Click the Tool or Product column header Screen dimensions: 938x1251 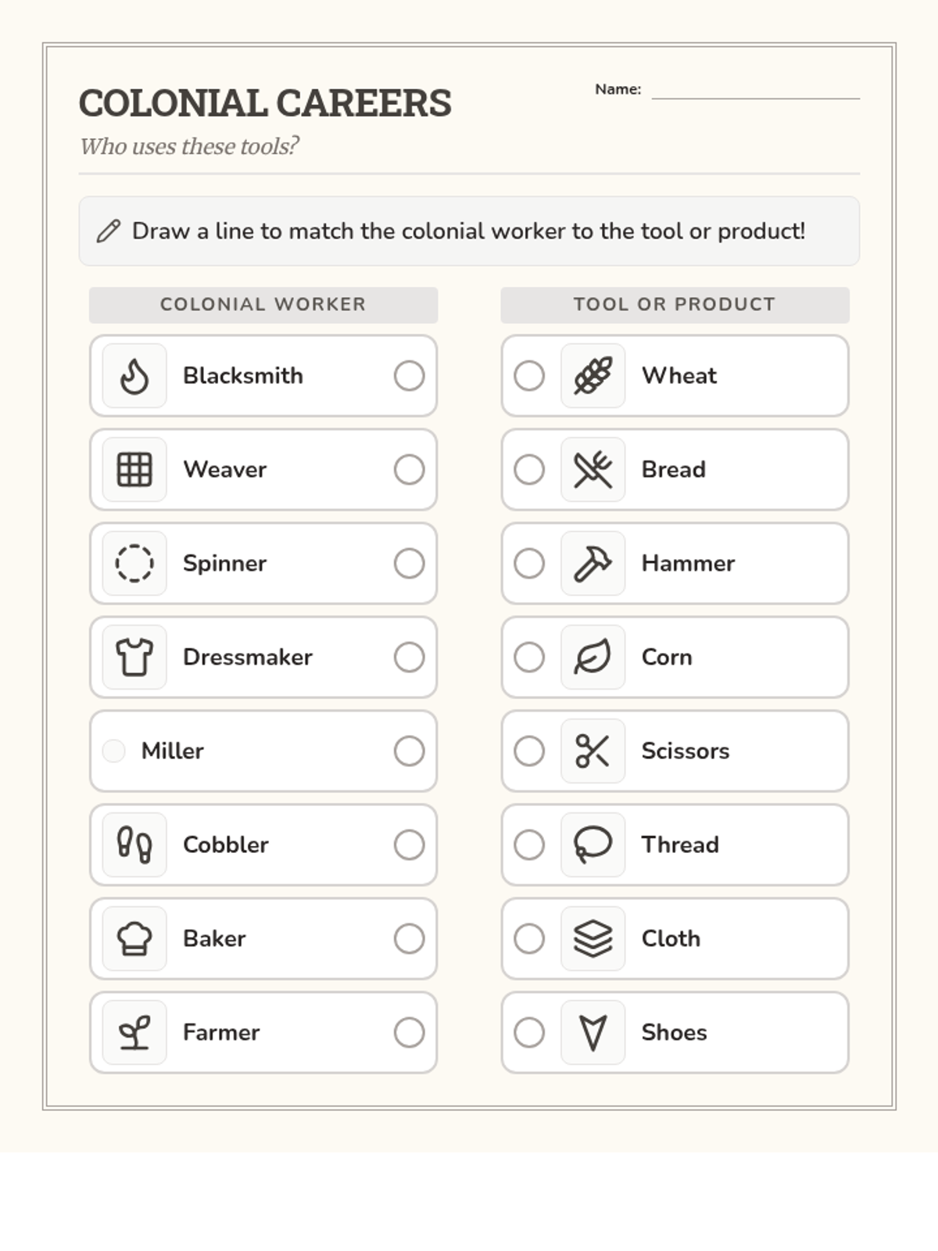[675, 305]
